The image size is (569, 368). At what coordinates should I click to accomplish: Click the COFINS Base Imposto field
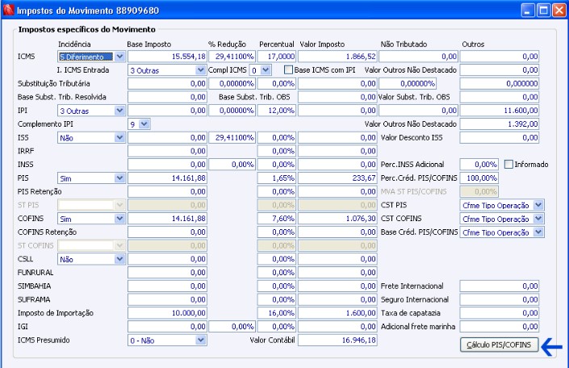(167, 219)
